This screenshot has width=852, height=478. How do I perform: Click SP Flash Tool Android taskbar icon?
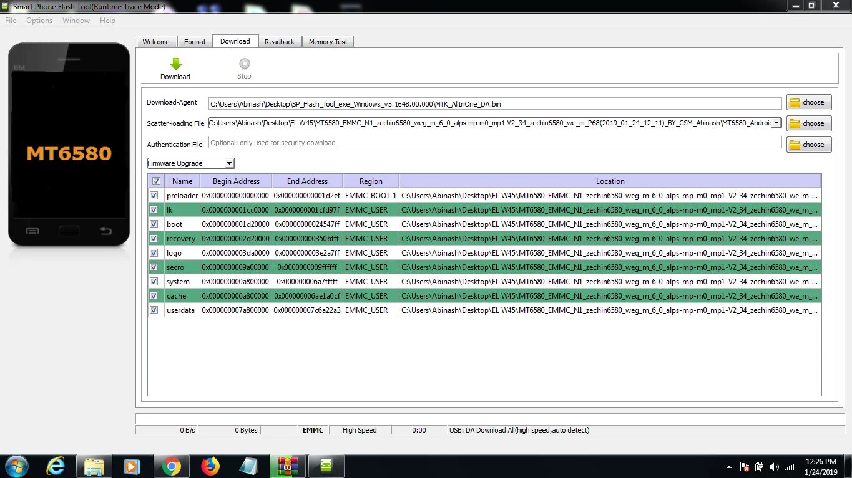coord(326,466)
